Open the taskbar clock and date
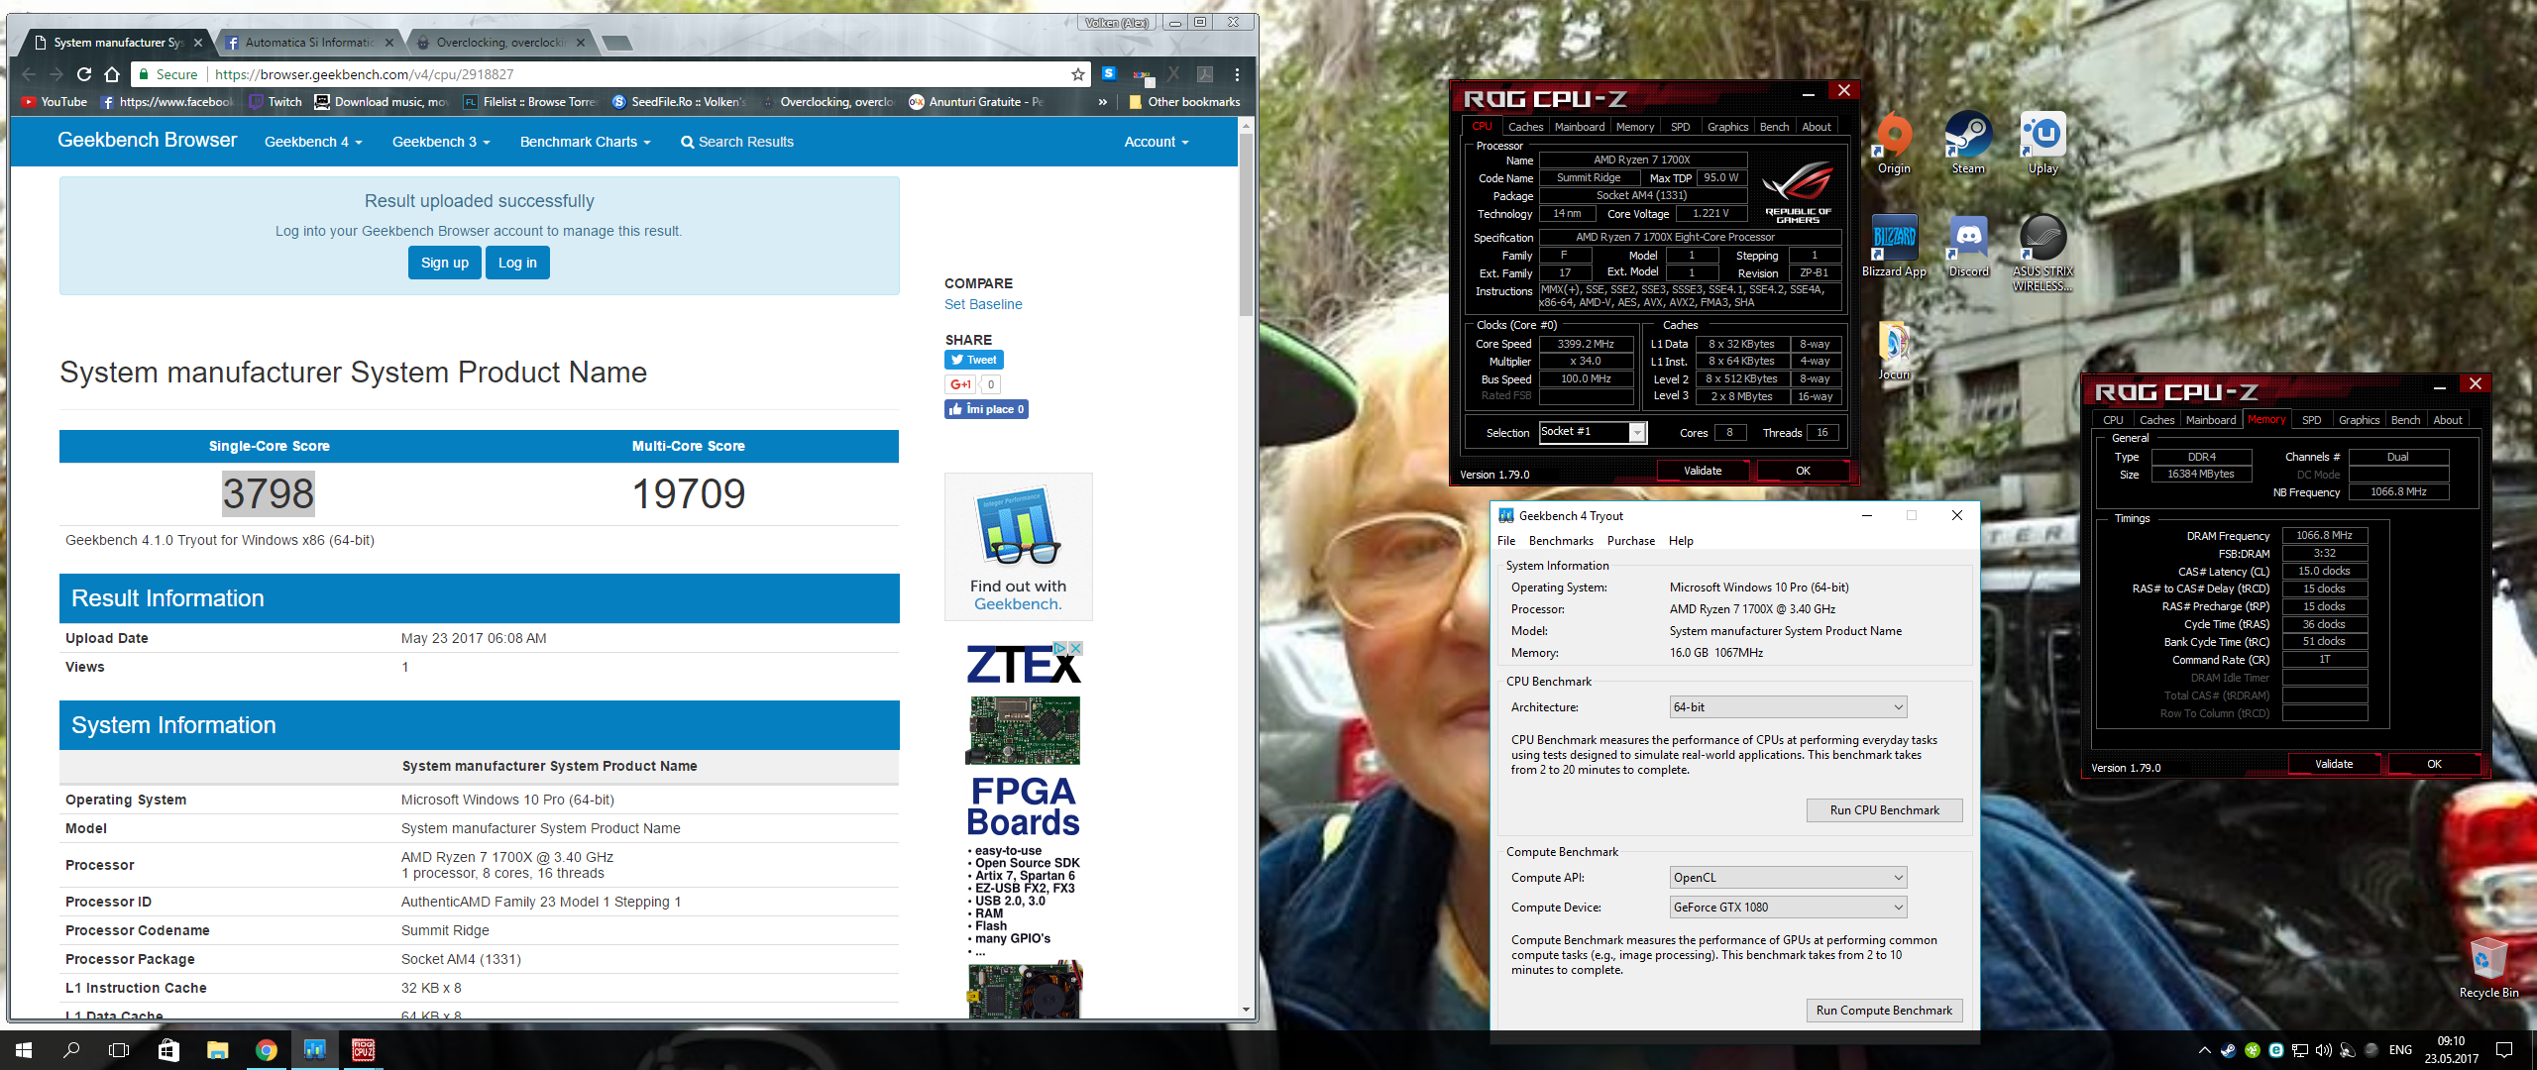The width and height of the screenshot is (2537, 1070). (2451, 1050)
